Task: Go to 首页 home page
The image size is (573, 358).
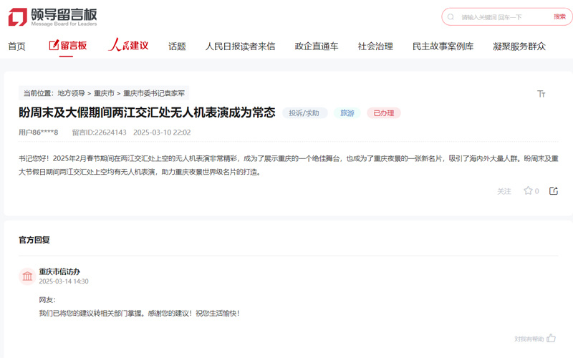Action: (16, 47)
